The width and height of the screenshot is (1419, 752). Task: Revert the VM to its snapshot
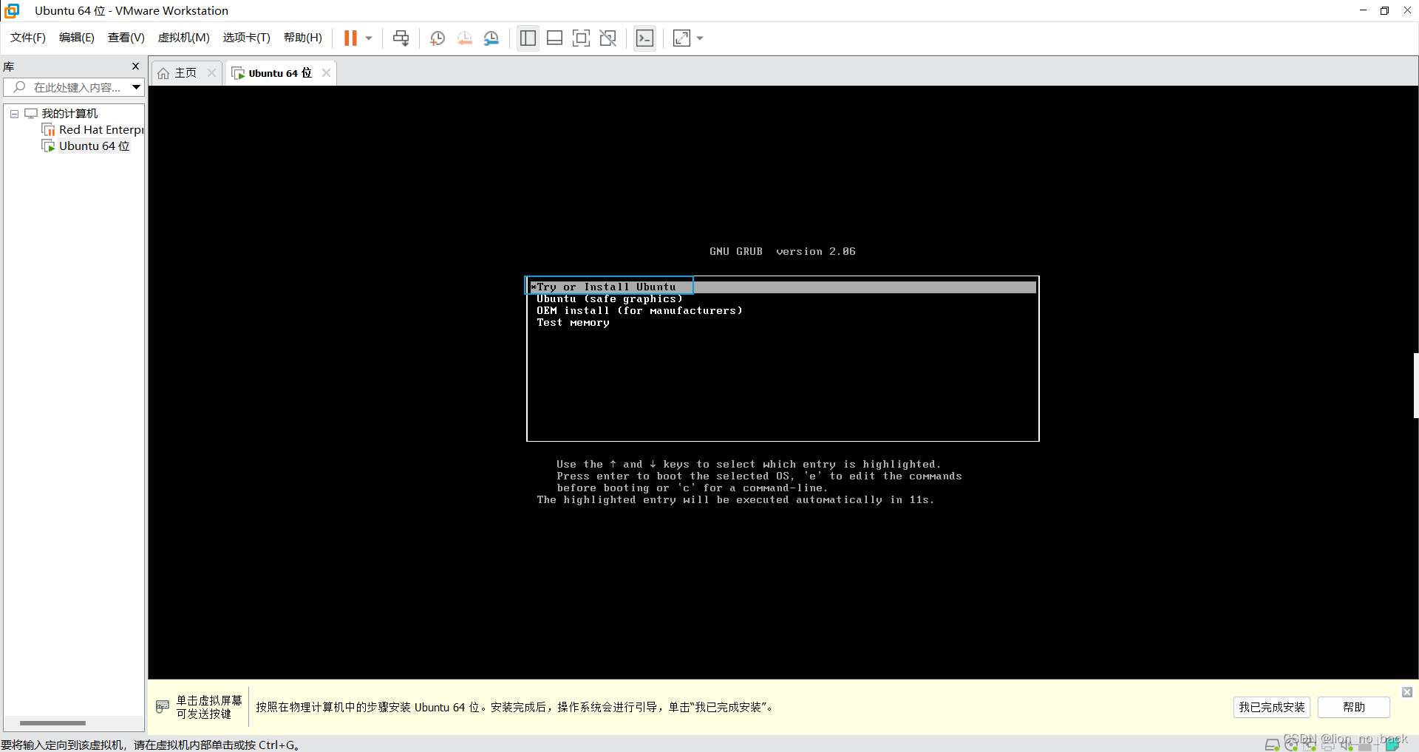pos(465,38)
